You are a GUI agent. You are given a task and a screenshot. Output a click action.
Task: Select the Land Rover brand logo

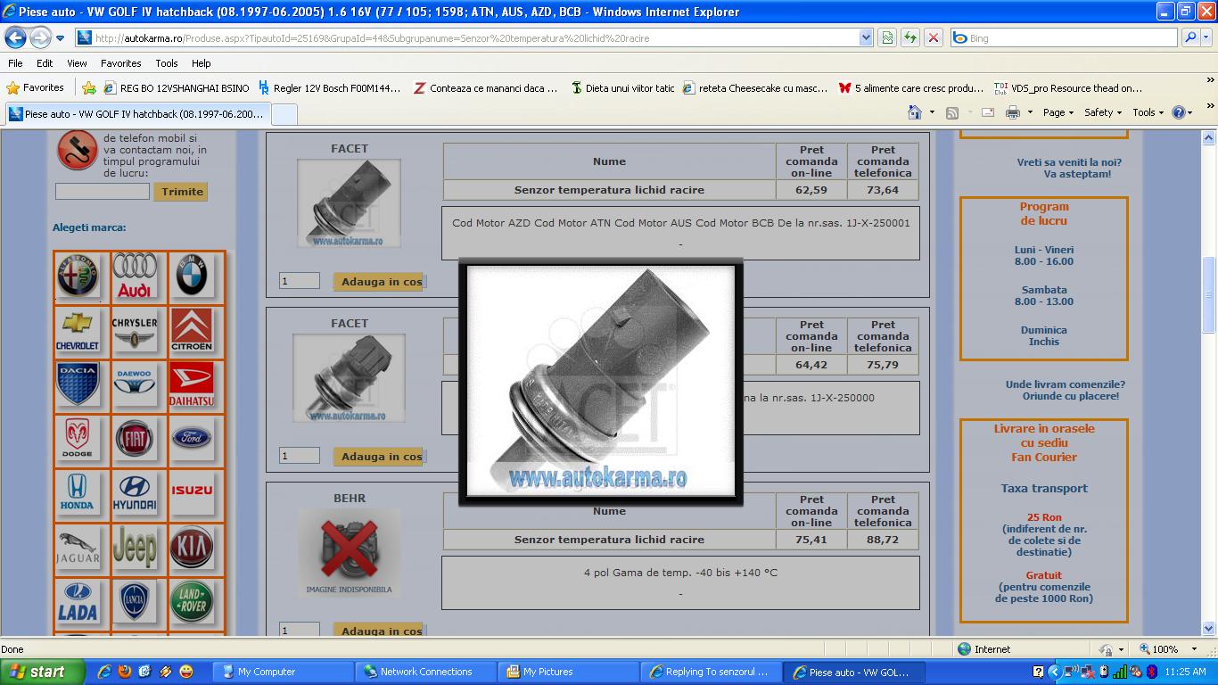(x=192, y=602)
